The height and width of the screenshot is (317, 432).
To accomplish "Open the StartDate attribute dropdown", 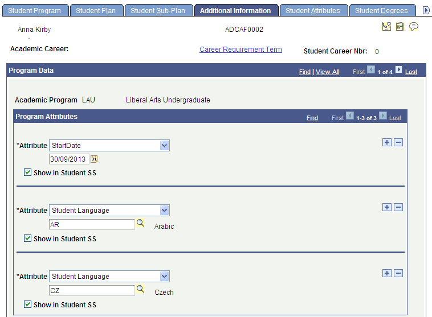I will (109, 145).
